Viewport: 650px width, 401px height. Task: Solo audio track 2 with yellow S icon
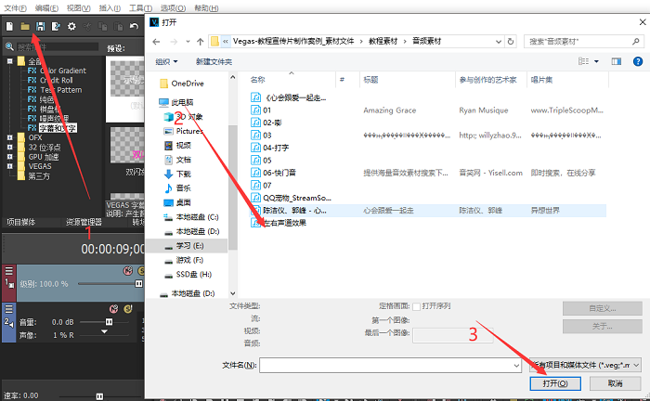(128, 308)
